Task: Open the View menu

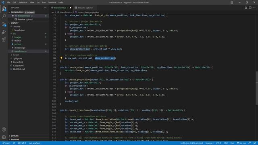Action: pyautogui.click(x=32, y=2)
